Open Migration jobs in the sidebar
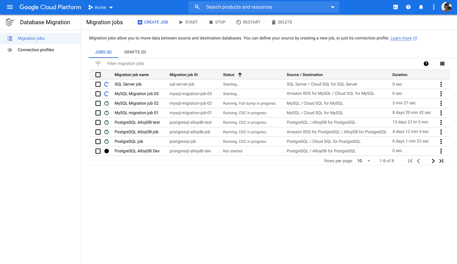Image resolution: width=457 pixels, height=264 pixels. tap(40, 38)
